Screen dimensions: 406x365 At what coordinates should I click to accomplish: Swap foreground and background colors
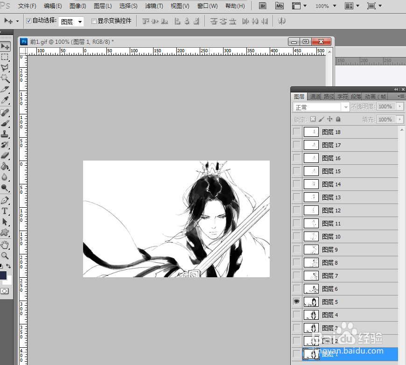pos(8,266)
